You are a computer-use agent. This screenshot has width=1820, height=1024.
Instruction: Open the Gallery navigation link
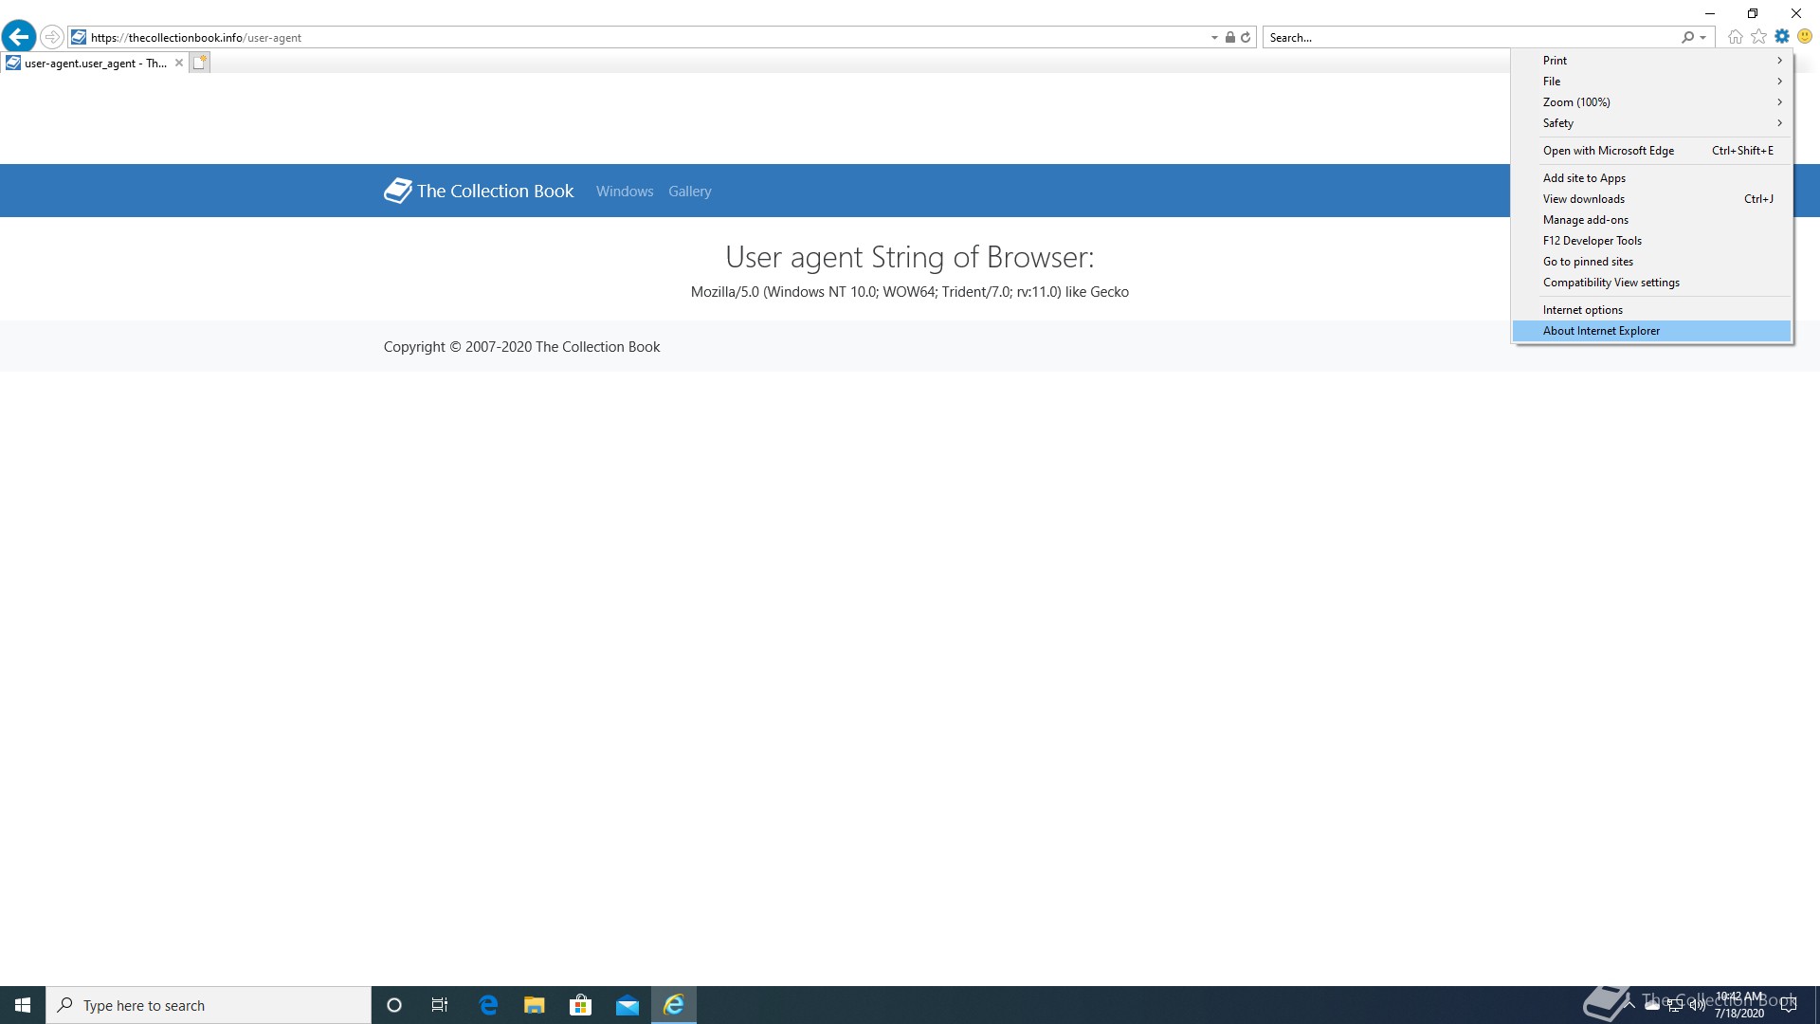tap(689, 191)
